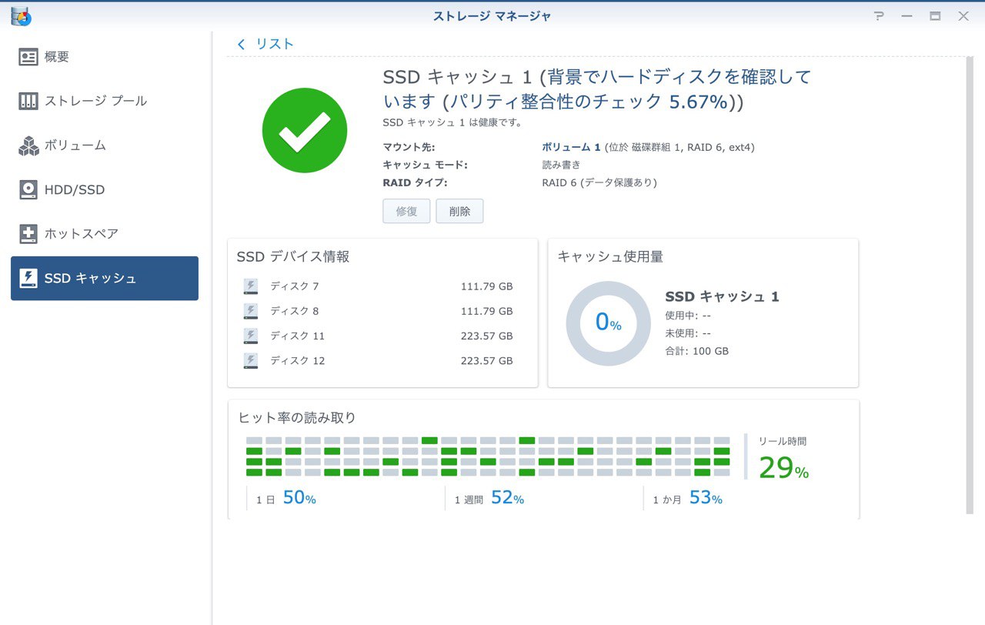Click the 削除 delete button
The width and height of the screenshot is (985, 625).
[x=459, y=211]
